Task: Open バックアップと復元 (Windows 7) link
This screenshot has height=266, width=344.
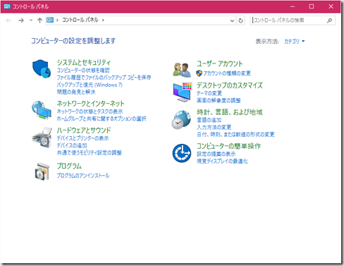Action: (x=90, y=85)
